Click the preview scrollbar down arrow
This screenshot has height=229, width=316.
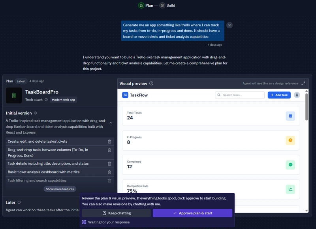click(x=307, y=210)
